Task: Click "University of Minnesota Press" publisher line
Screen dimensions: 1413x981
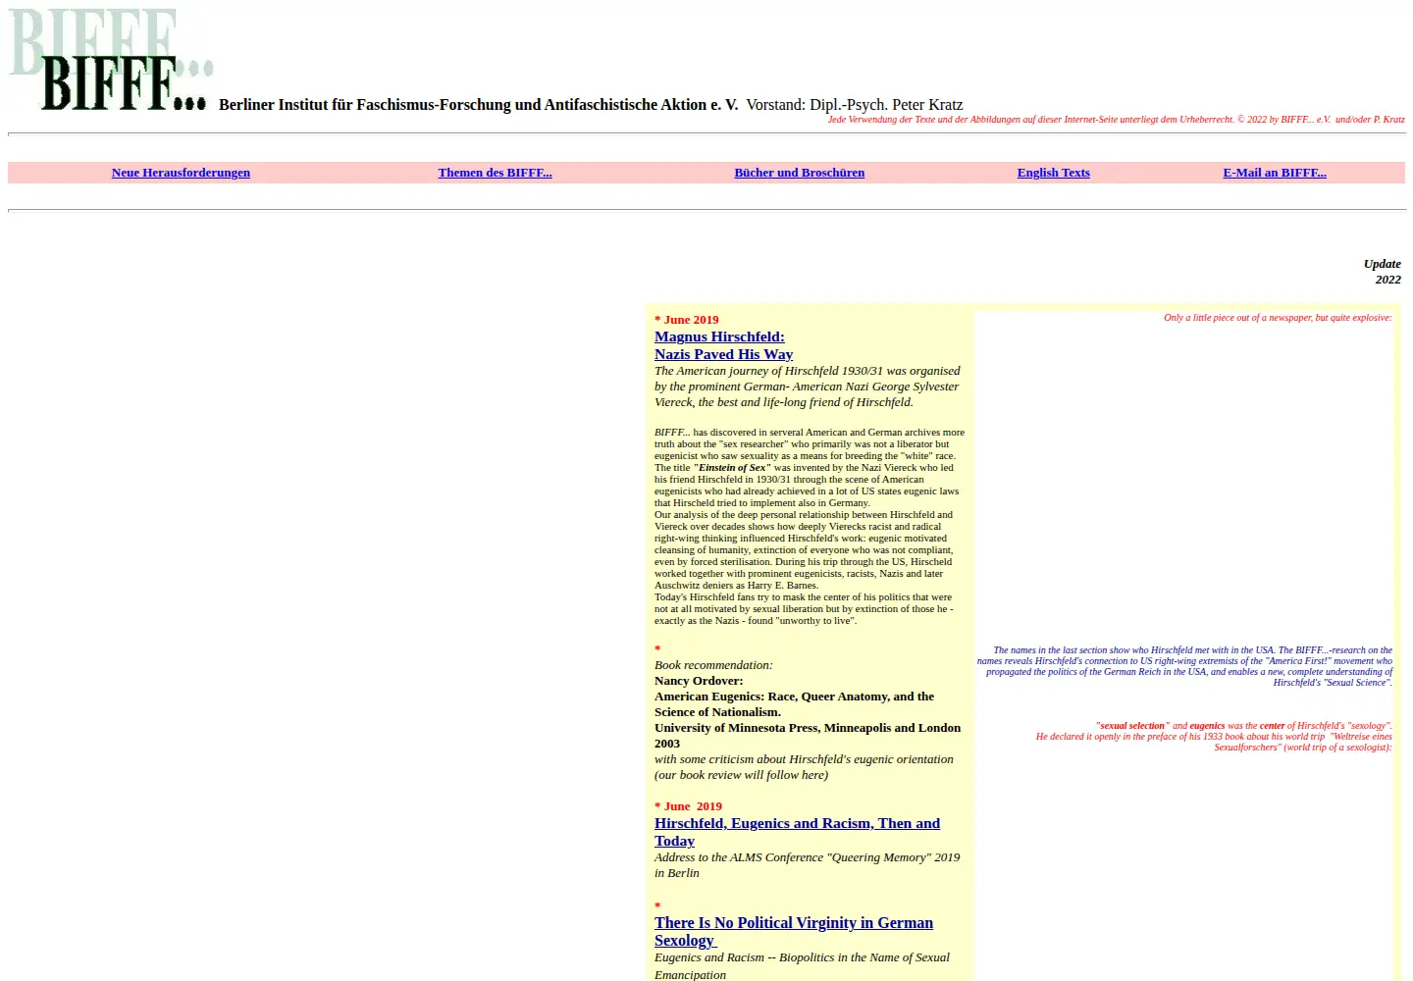Action: tap(808, 736)
